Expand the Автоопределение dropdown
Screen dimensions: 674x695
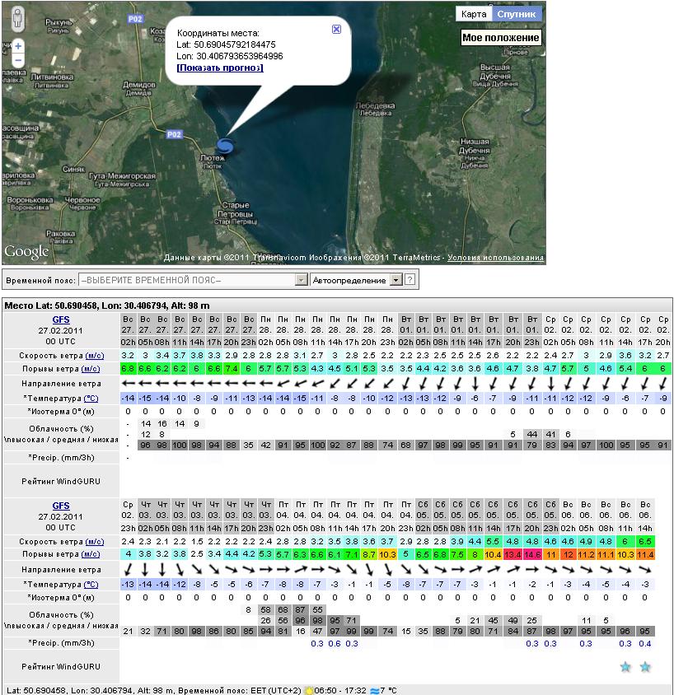[x=396, y=280]
